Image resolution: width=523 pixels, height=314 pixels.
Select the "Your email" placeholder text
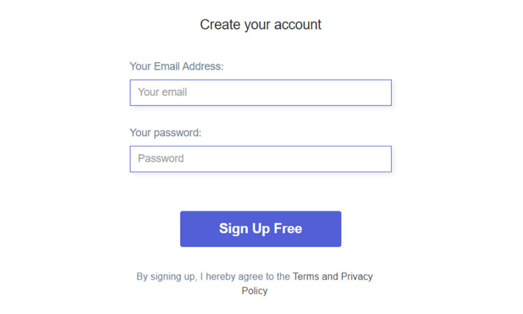(x=162, y=92)
